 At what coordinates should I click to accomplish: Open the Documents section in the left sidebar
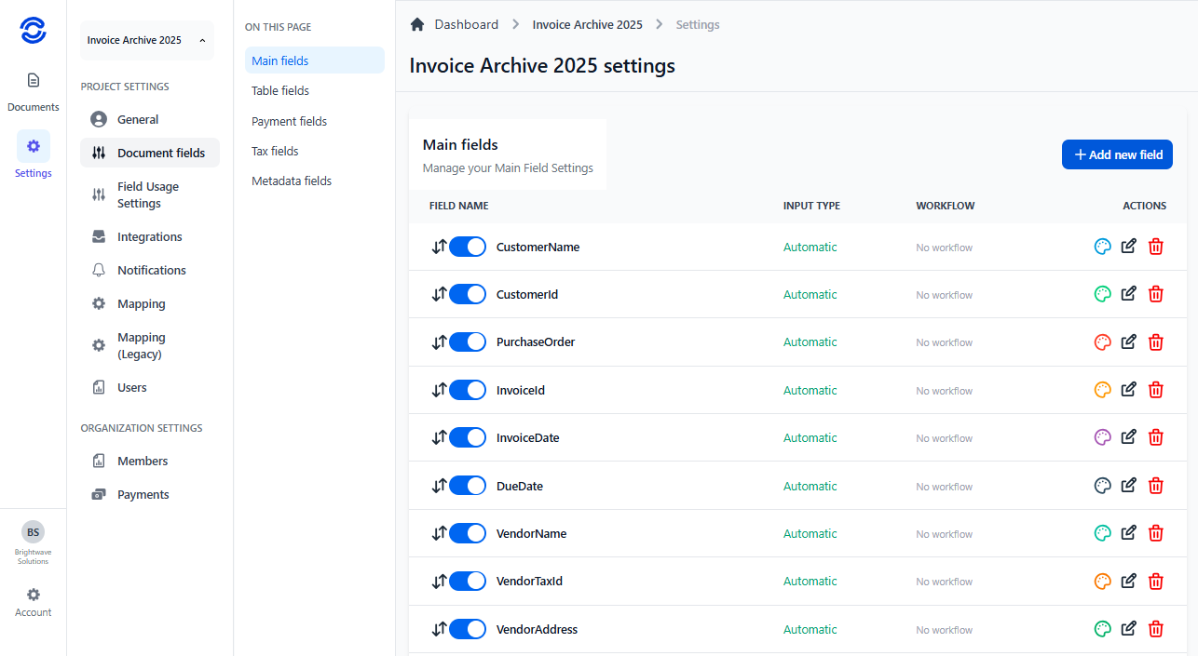click(33, 88)
